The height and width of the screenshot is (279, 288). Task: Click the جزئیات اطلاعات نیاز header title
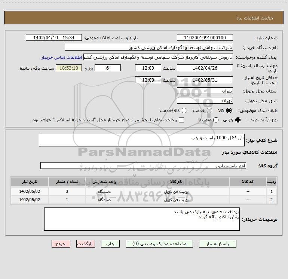(255, 18)
